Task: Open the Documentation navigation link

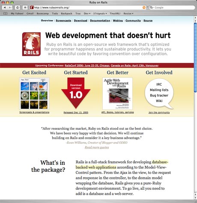Action: click(100, 21)
